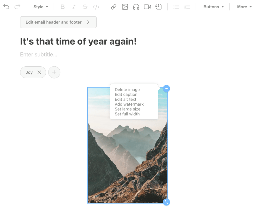Open Edit email header and footer
This screenshot has width=255, height=208.
58,22
